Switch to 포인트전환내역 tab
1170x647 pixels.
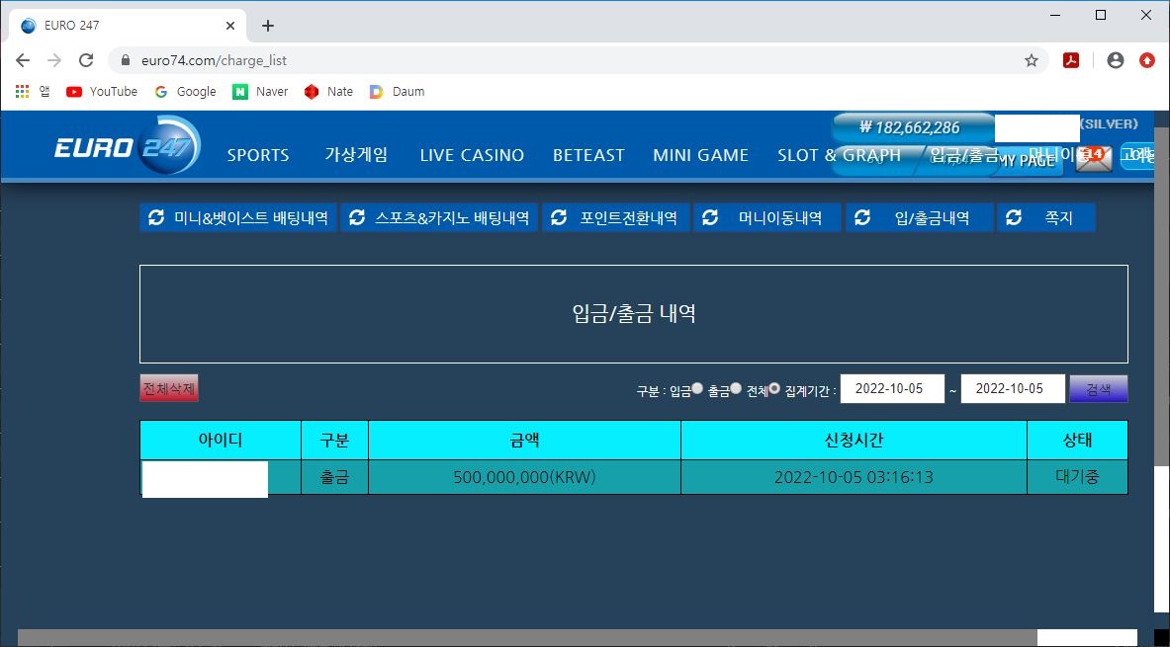point(615,217)
